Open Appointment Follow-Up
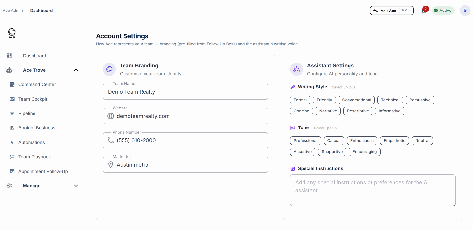The width and height of the screenshot is (473, 230). tap(43, 171)
